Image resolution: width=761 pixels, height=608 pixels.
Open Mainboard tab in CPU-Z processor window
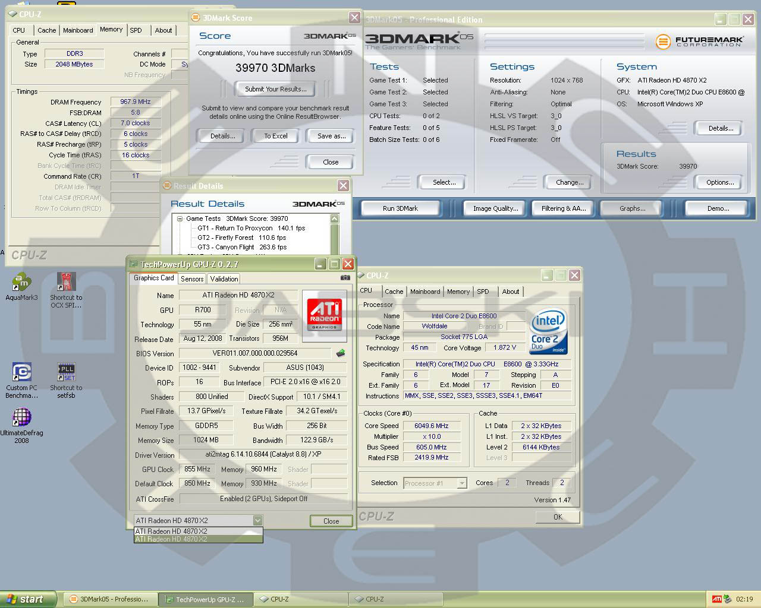[x=425, y=292]
